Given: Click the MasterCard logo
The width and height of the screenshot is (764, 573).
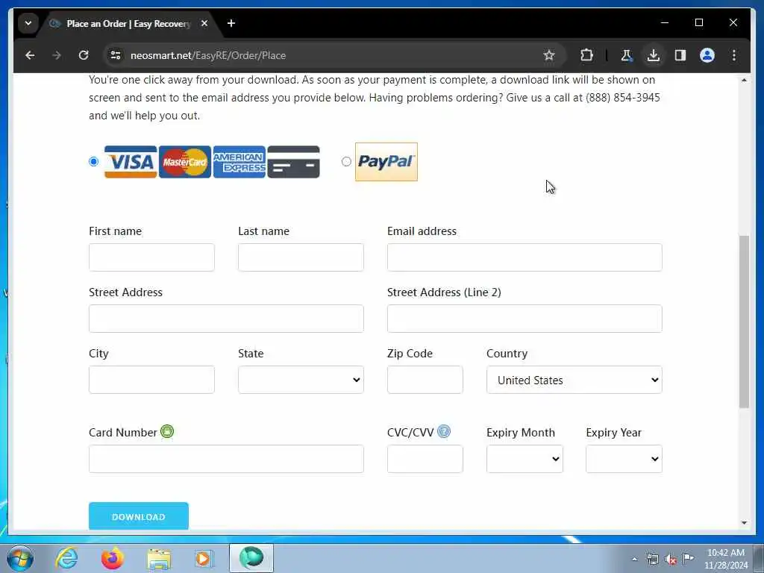Looking at the screenshot, I should [185, 162].
